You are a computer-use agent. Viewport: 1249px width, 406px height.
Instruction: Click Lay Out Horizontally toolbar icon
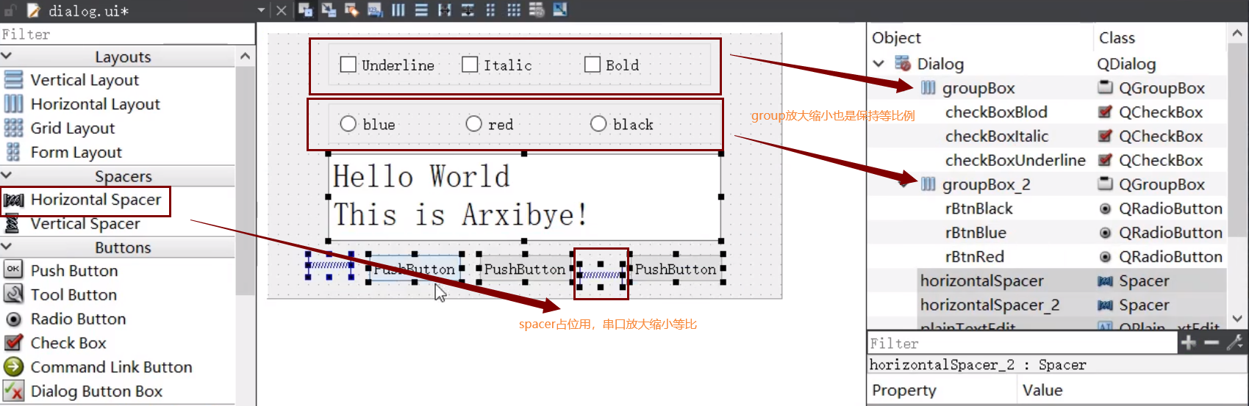point(398,10)
